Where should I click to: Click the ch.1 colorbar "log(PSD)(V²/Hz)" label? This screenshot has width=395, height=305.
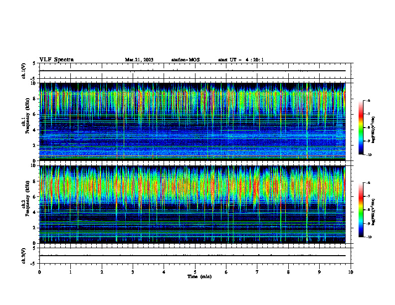(373, 130)
